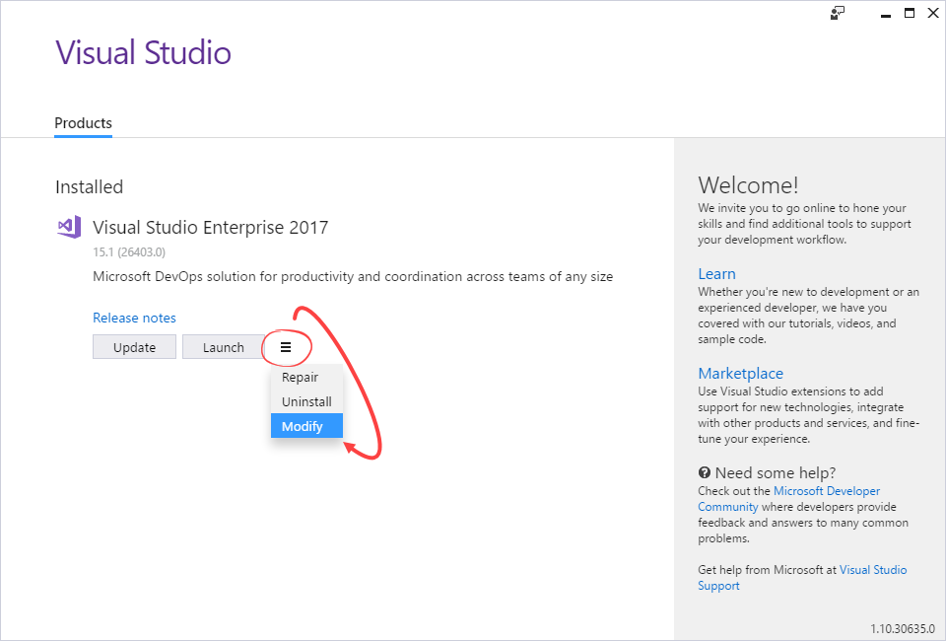
Task: Choose Modify from the dropdown menu
Action: point(306,426)
